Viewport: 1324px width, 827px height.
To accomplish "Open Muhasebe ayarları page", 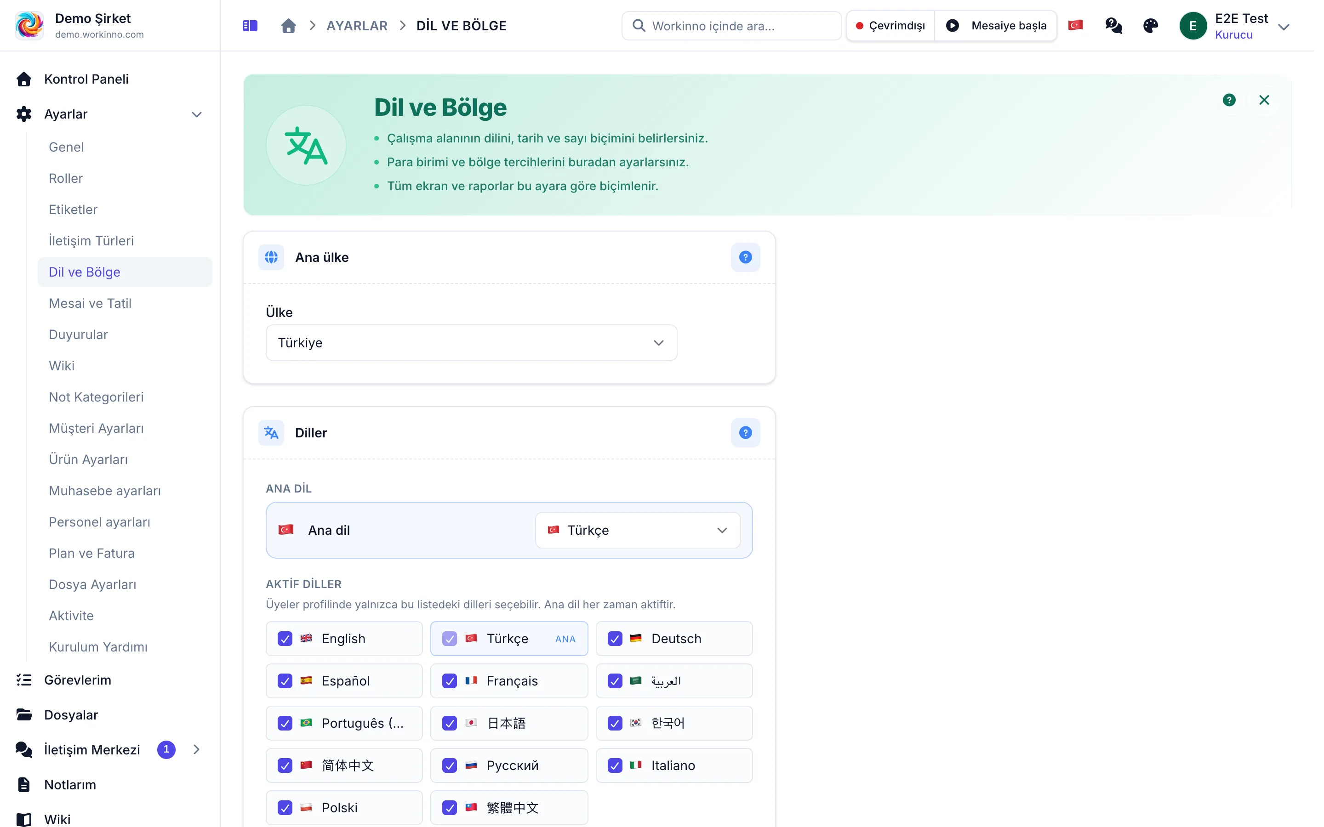I will [104, 491].
